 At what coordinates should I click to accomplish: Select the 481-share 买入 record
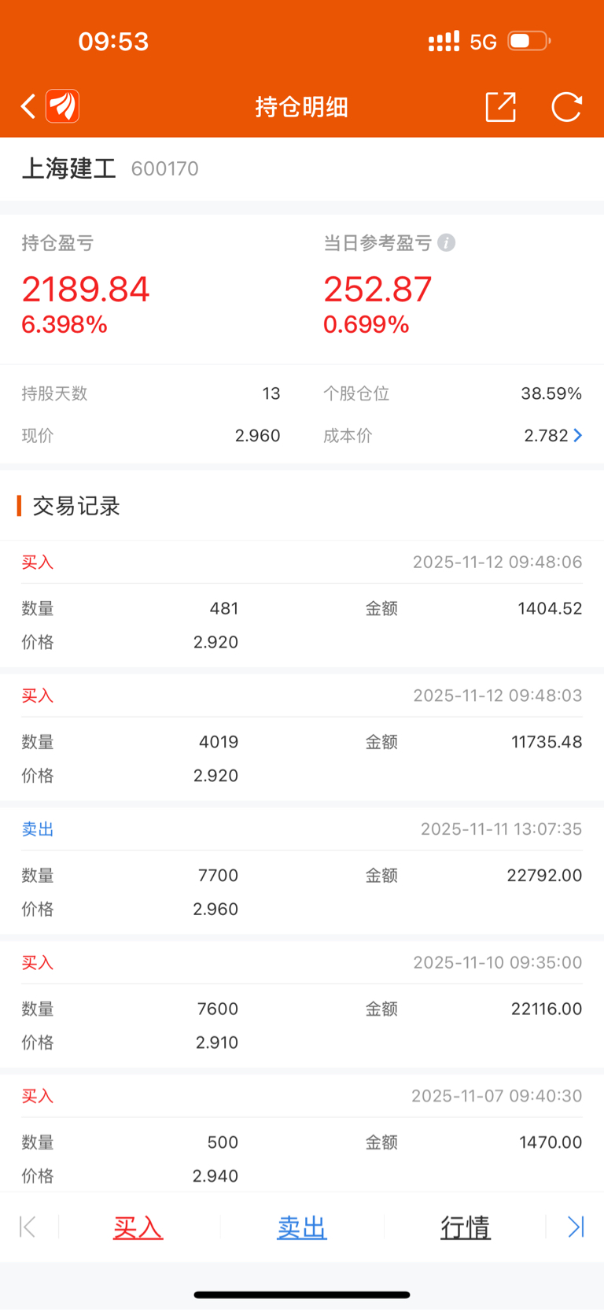[x=302, y=607]
